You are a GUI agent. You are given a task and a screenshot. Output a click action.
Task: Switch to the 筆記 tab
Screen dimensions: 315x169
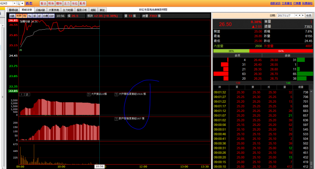tap(102, 10)
